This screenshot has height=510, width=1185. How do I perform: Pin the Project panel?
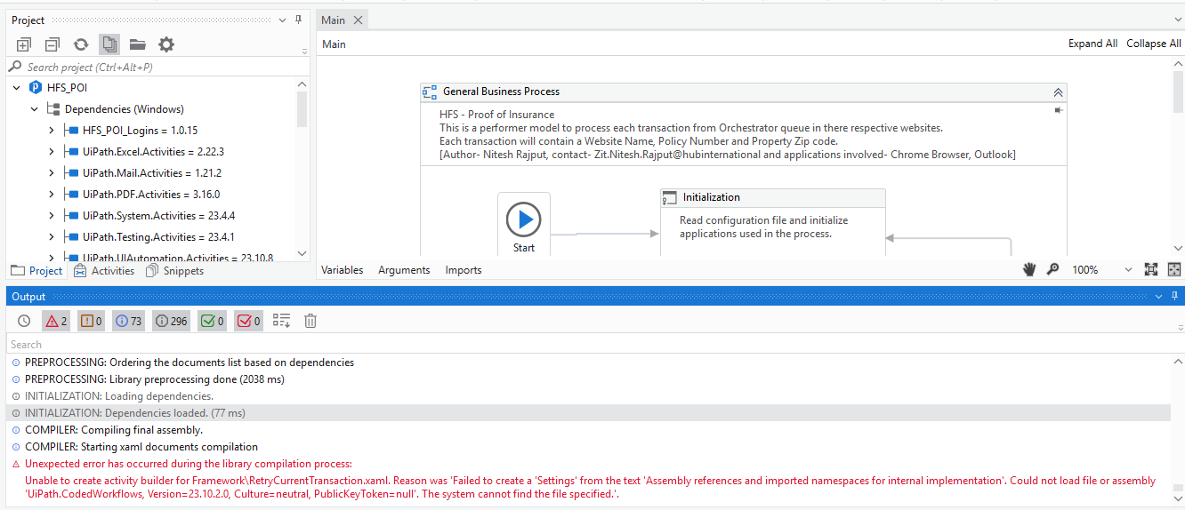click(x=299, y=20)
